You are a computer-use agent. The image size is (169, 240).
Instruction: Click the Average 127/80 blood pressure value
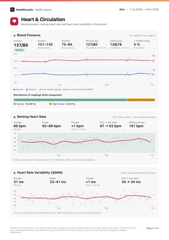pyautogui.click(x=21, y=45)
